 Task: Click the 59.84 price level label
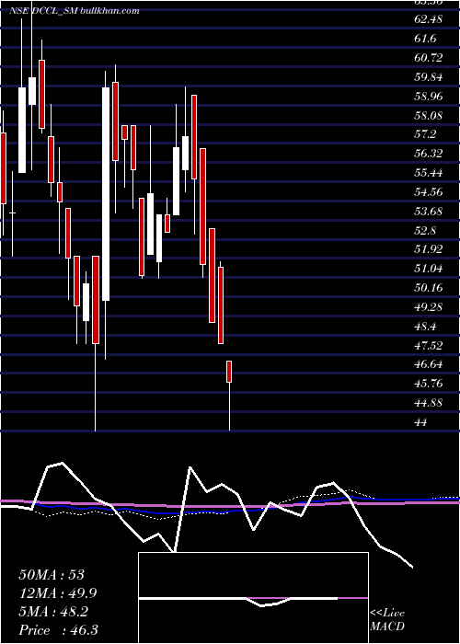(x=429, y=76)
